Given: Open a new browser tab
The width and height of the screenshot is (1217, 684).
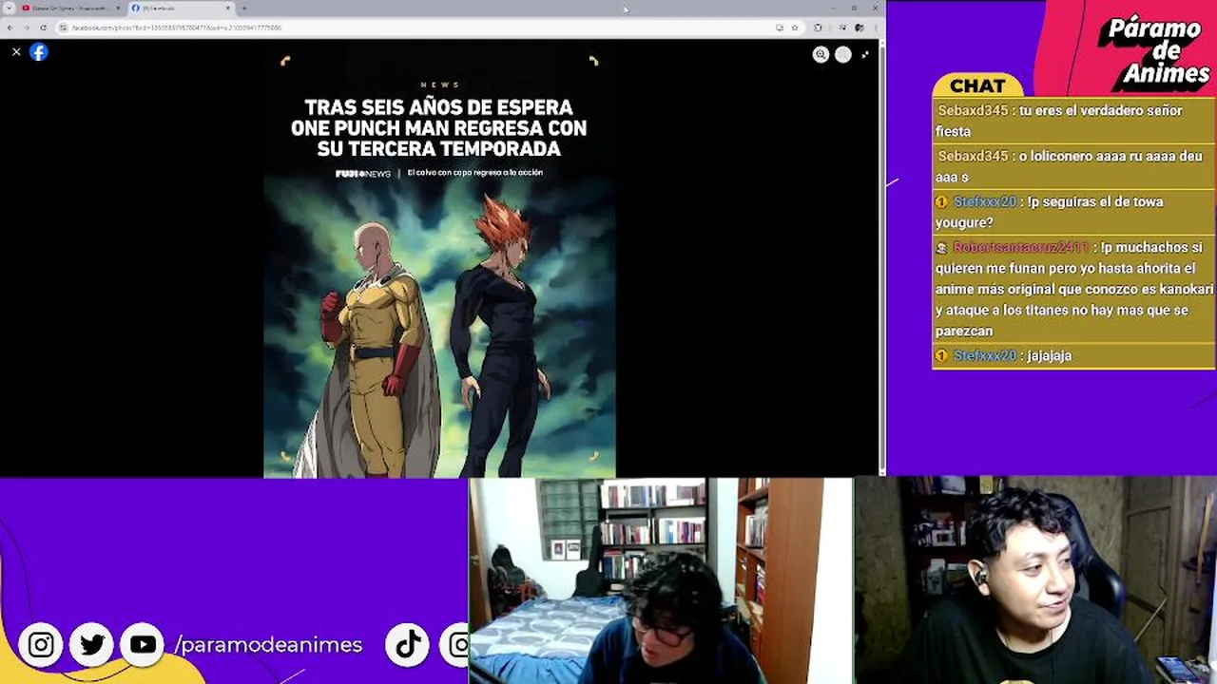Looking at the screenshot, I should coord(243,9).
